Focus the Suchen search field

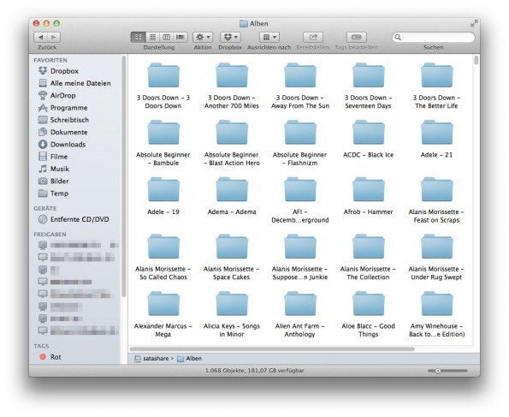[434, 37]
